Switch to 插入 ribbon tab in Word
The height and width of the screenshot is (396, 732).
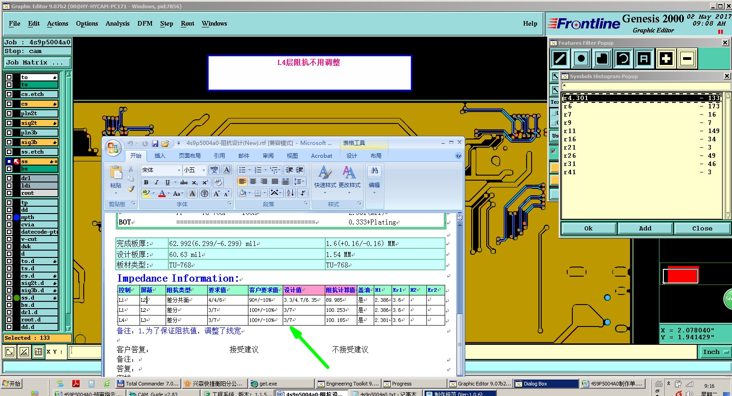coord(160,156)
